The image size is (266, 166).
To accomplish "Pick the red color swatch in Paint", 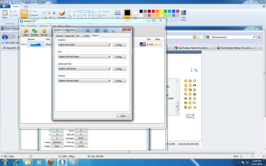I will 153,11.
